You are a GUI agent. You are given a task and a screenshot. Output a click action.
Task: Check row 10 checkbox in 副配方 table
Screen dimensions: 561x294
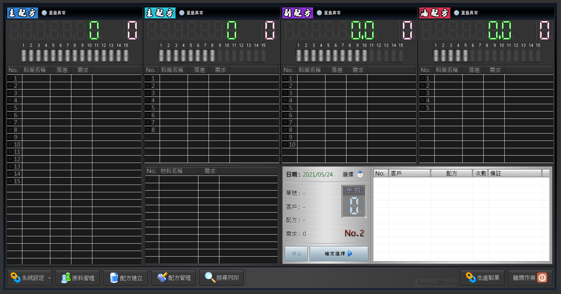point(286,144)
